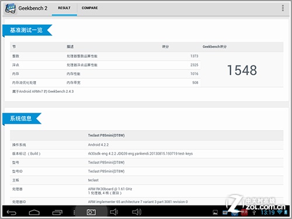Click the 13:19 clock in status area
This screenshot has width=292, height=219.
(267, 213)
